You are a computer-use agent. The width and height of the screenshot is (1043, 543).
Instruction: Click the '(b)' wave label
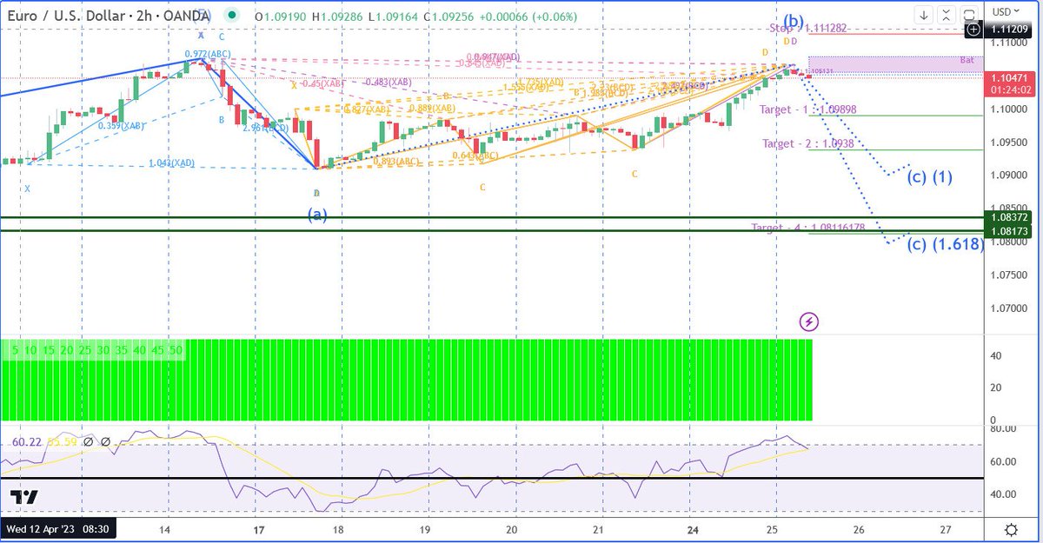pos(793,21)
